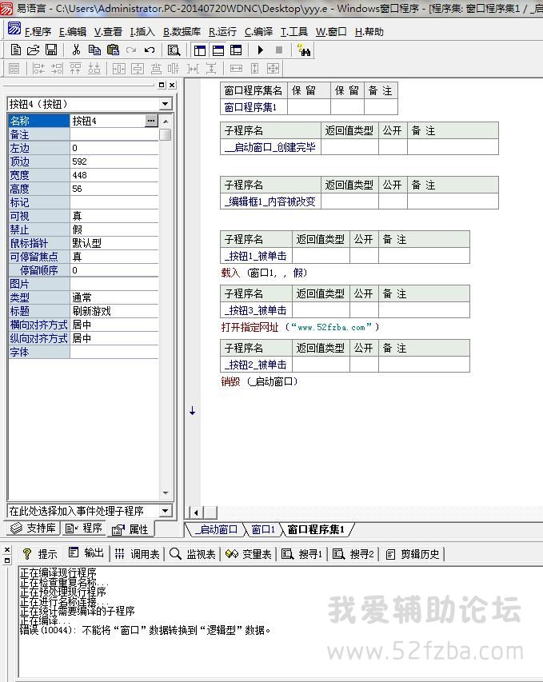Click the properties panel vertical scrollbar

point(166,320)
